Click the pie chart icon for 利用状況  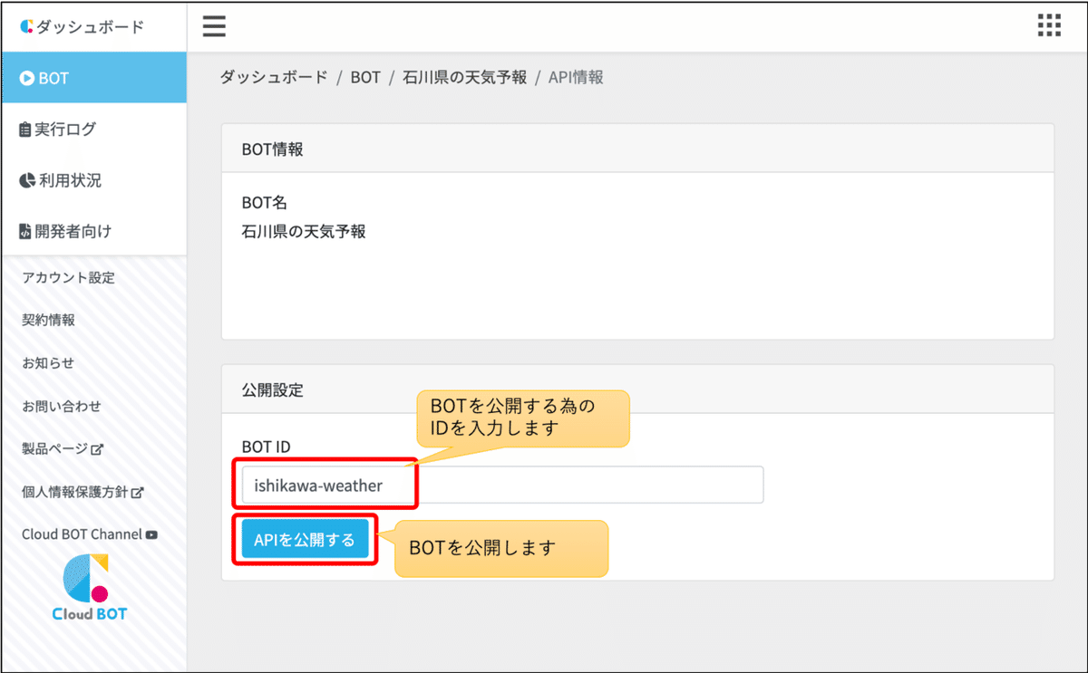28,179
